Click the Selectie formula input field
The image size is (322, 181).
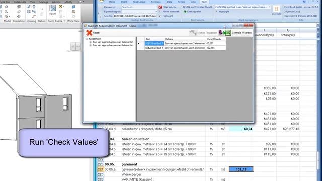click(135, 16)
